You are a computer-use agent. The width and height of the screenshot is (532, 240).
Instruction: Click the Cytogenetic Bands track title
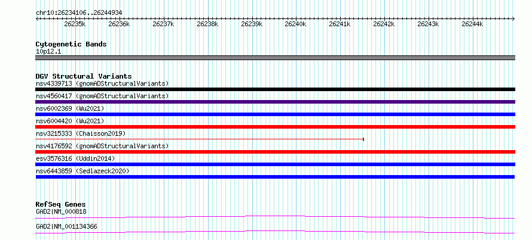click(71, 44)
